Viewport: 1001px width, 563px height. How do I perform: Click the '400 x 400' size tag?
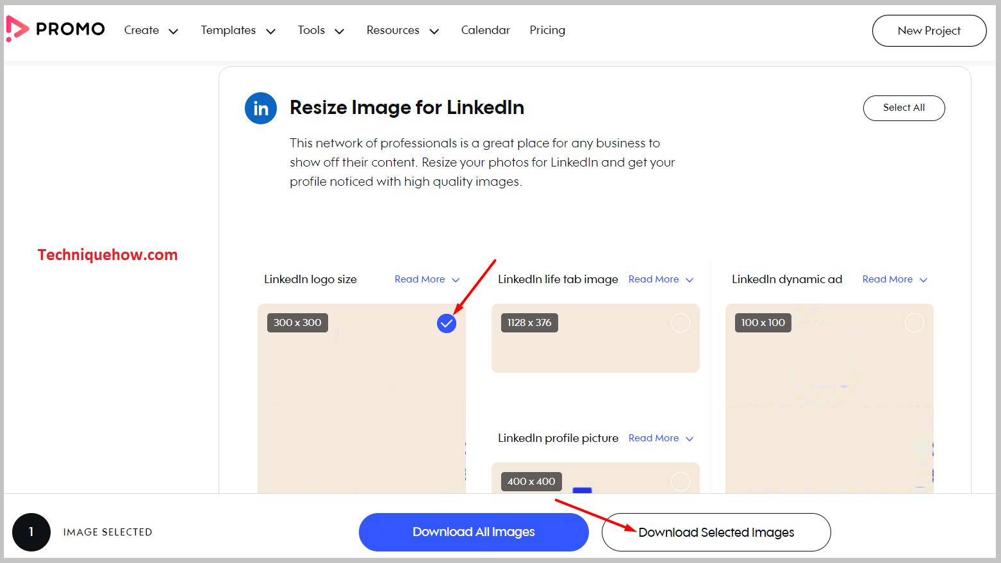pyautogui.click(x=531, y=482)
